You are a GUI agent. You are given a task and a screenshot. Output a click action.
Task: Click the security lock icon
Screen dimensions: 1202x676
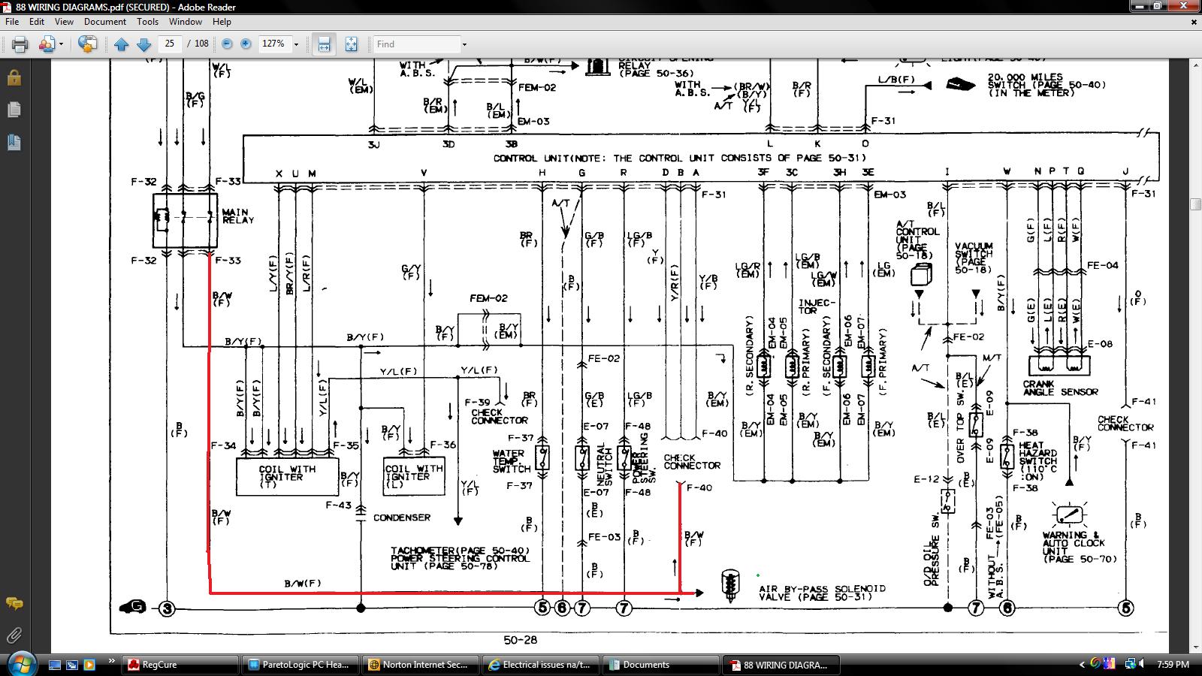[14, 77]
